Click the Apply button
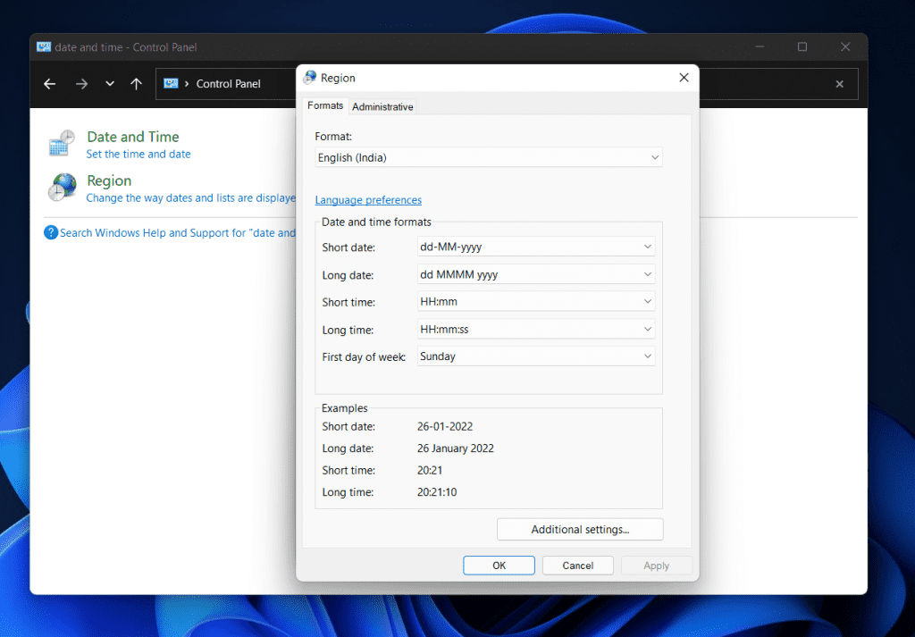 coord(656,565)
